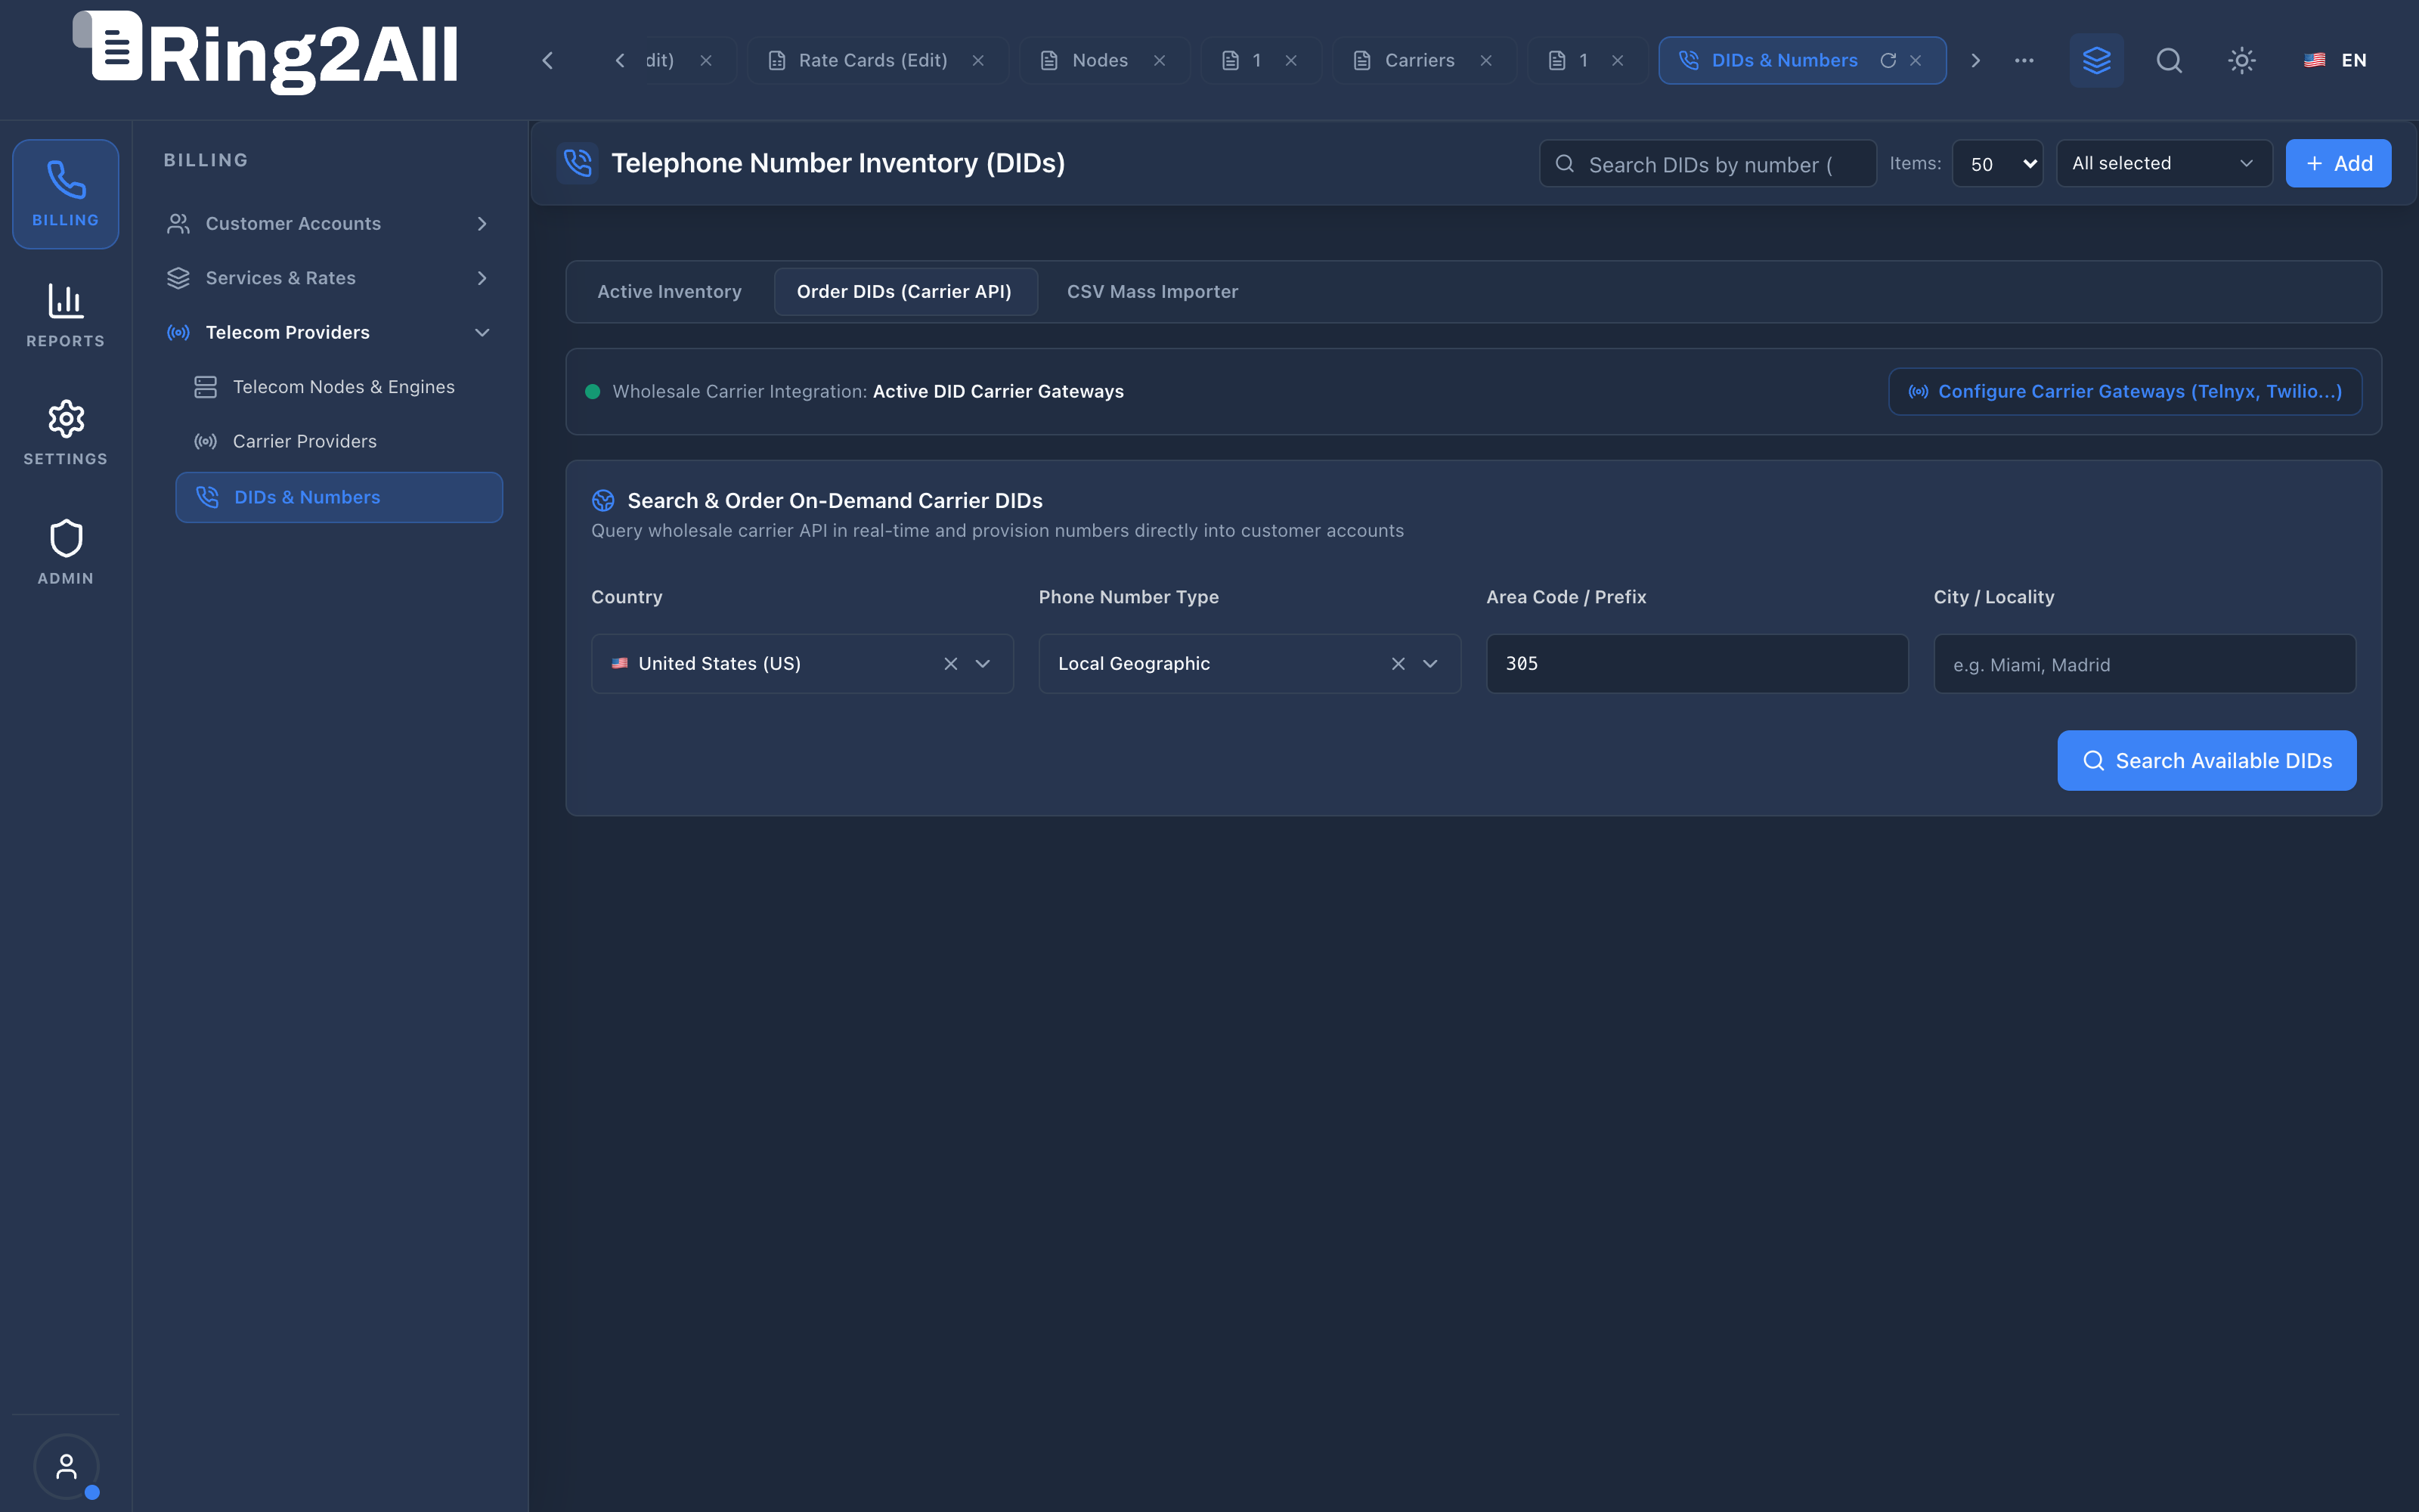
Task: Switch to the Rate Cards (Edit) tab
Action: pyautogui.click(x=878, y=61)
